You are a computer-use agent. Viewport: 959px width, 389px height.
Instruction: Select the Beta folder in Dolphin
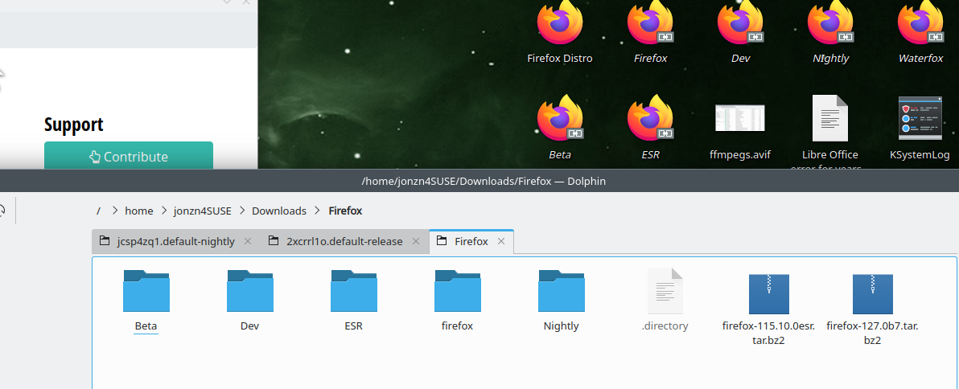(x=146, y=291)
